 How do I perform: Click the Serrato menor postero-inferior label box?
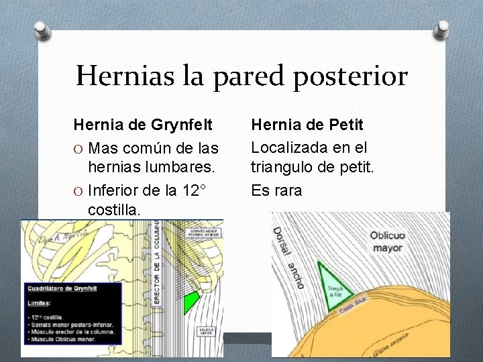[x=204, y=233]
